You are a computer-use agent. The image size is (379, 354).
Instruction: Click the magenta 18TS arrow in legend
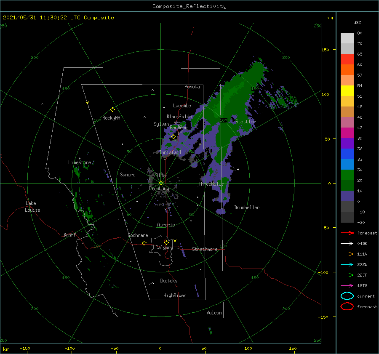pos(347,286)
